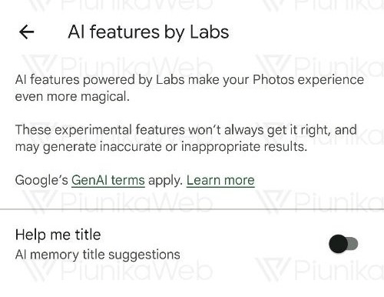Click the AI features by Labs heading
Viewport: 384px width, 297px height.
click(148, 32)
